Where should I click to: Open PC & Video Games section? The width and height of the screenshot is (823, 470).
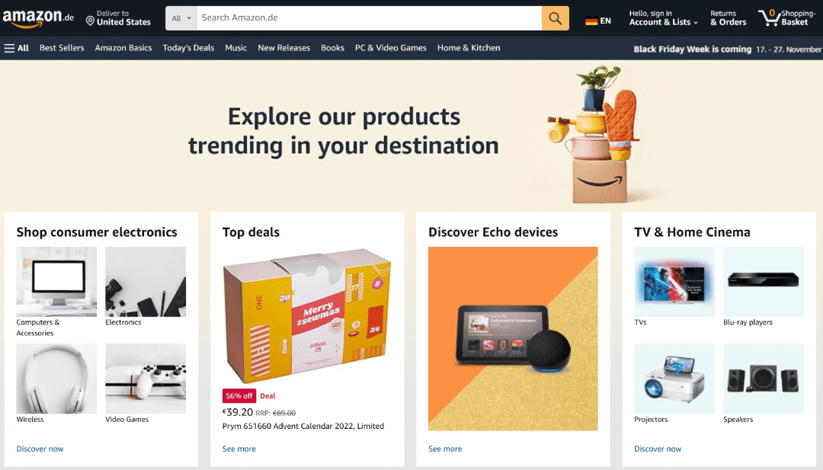pyautogui.click(x=390, y=48)
